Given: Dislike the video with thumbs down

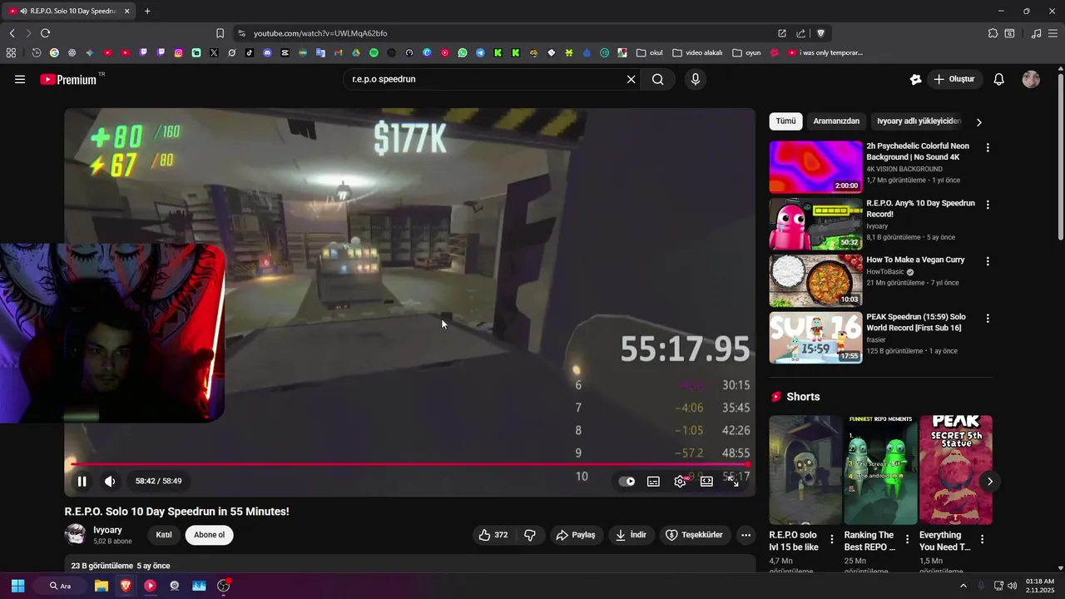Looking at the screenshot, I should [x=530, y=535].
